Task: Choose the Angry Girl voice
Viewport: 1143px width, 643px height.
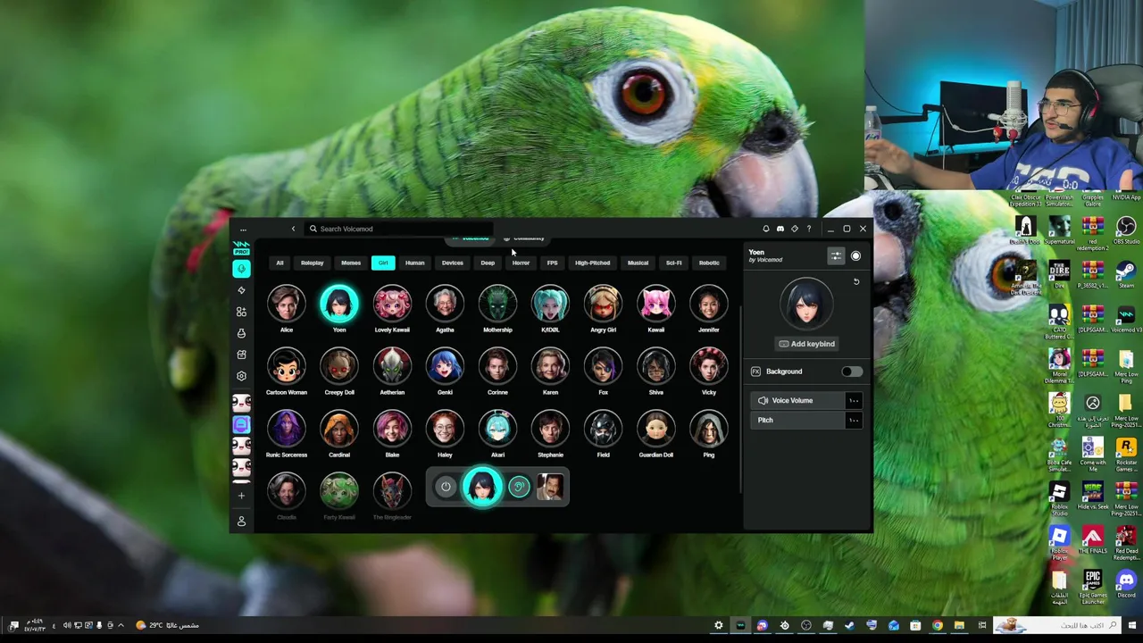Action: 603,305
